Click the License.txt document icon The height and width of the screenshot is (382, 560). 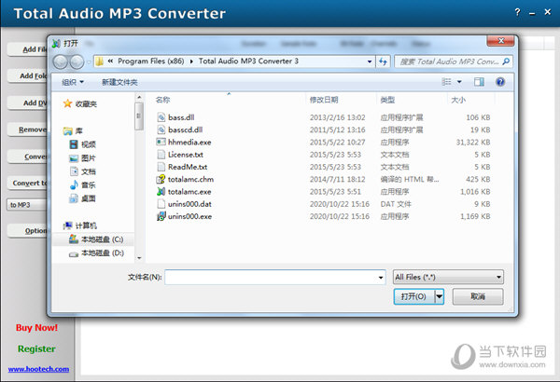pos(161,155)
